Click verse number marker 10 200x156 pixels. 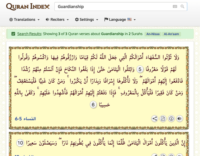[20, 143]
